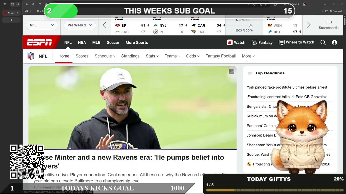Image resolution: width=346 pixels, height=194 pixels.
Task: Open the league selector dropdown showing NFL
Action: (42, 25)
